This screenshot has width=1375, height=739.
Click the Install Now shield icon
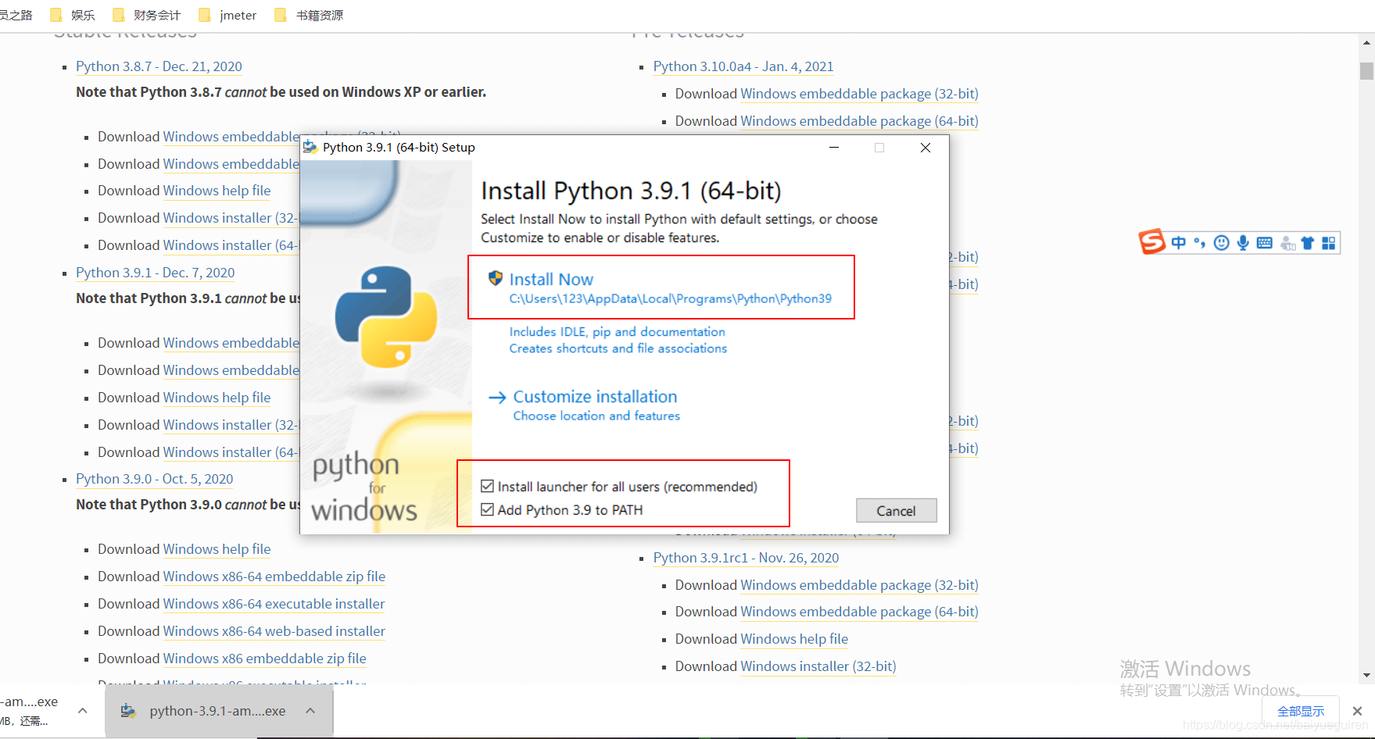495,278
